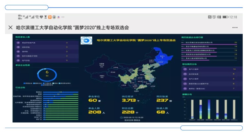Close the page with the X icon
The image size is (249, 136).
(11, 27)
